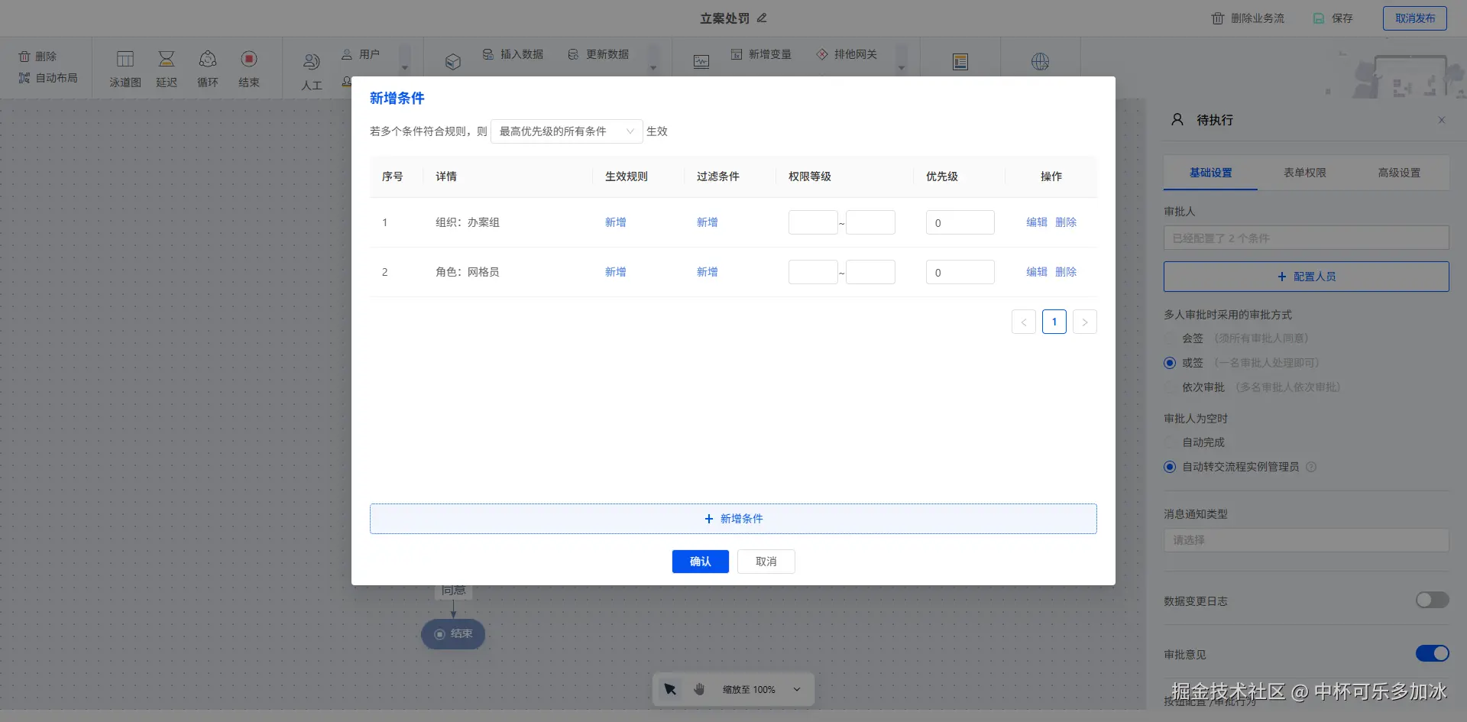This screenshot has width=1467, height=722.
Task: Click the save (保存) icon
Action: pos(1319,18)
